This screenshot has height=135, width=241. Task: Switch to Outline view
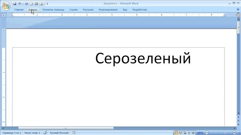189,133
